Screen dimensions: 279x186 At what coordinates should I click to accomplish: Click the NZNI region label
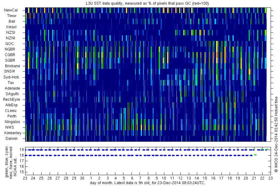(x=11, y=38)
